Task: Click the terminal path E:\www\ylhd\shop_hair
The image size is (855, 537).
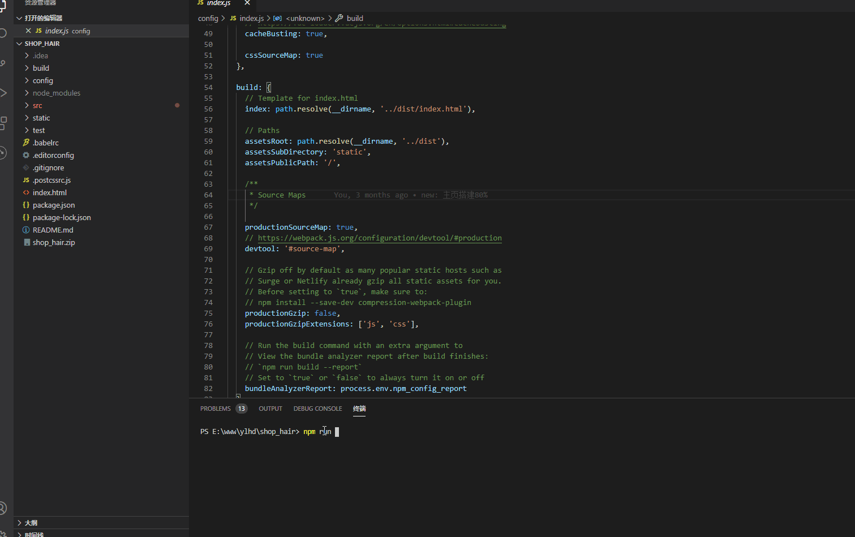Action: [x=253, y=432]
